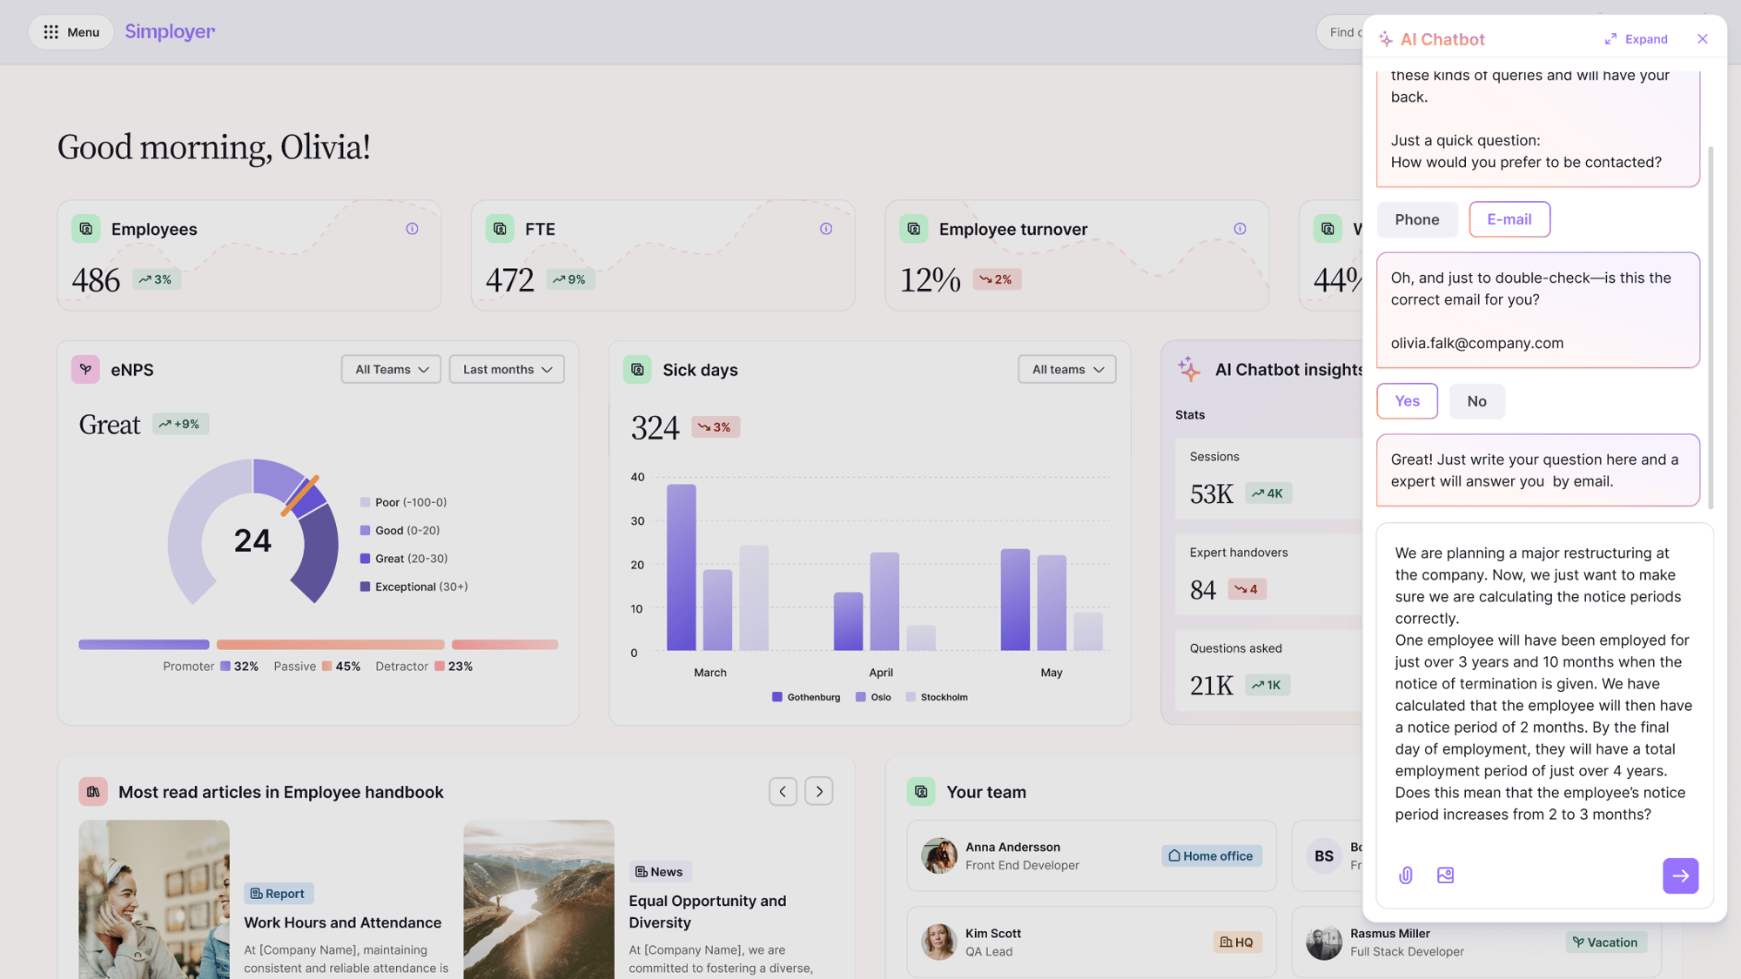This screenshot has width=1741, height=979.
Task: Select Phone as contact method
Action: pos(1416,219)
